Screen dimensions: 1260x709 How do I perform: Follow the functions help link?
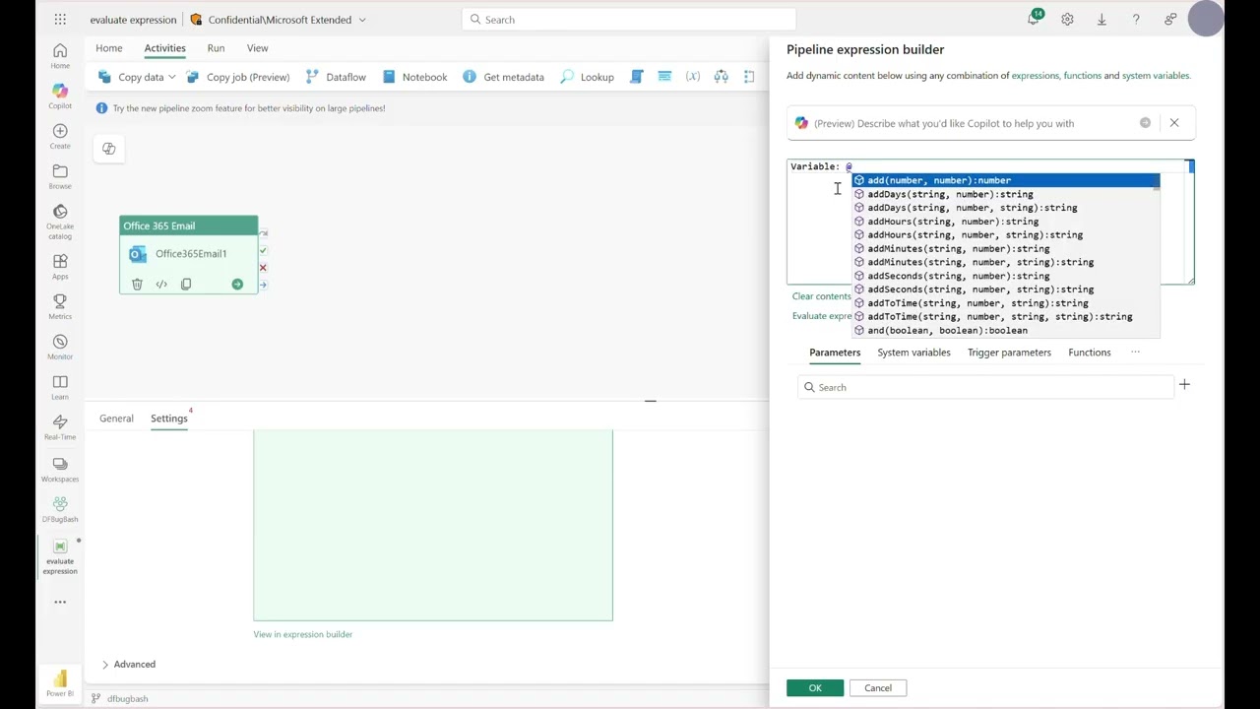click(1082, 75)
